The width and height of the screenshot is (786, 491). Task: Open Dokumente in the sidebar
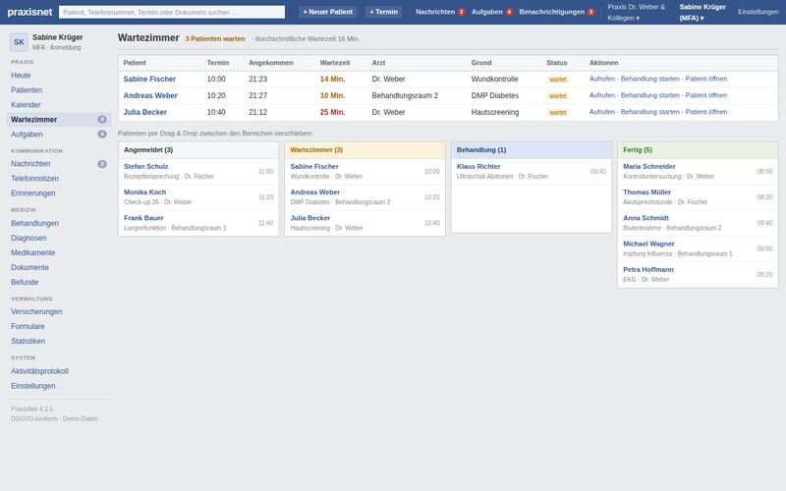tap(58, 267)
